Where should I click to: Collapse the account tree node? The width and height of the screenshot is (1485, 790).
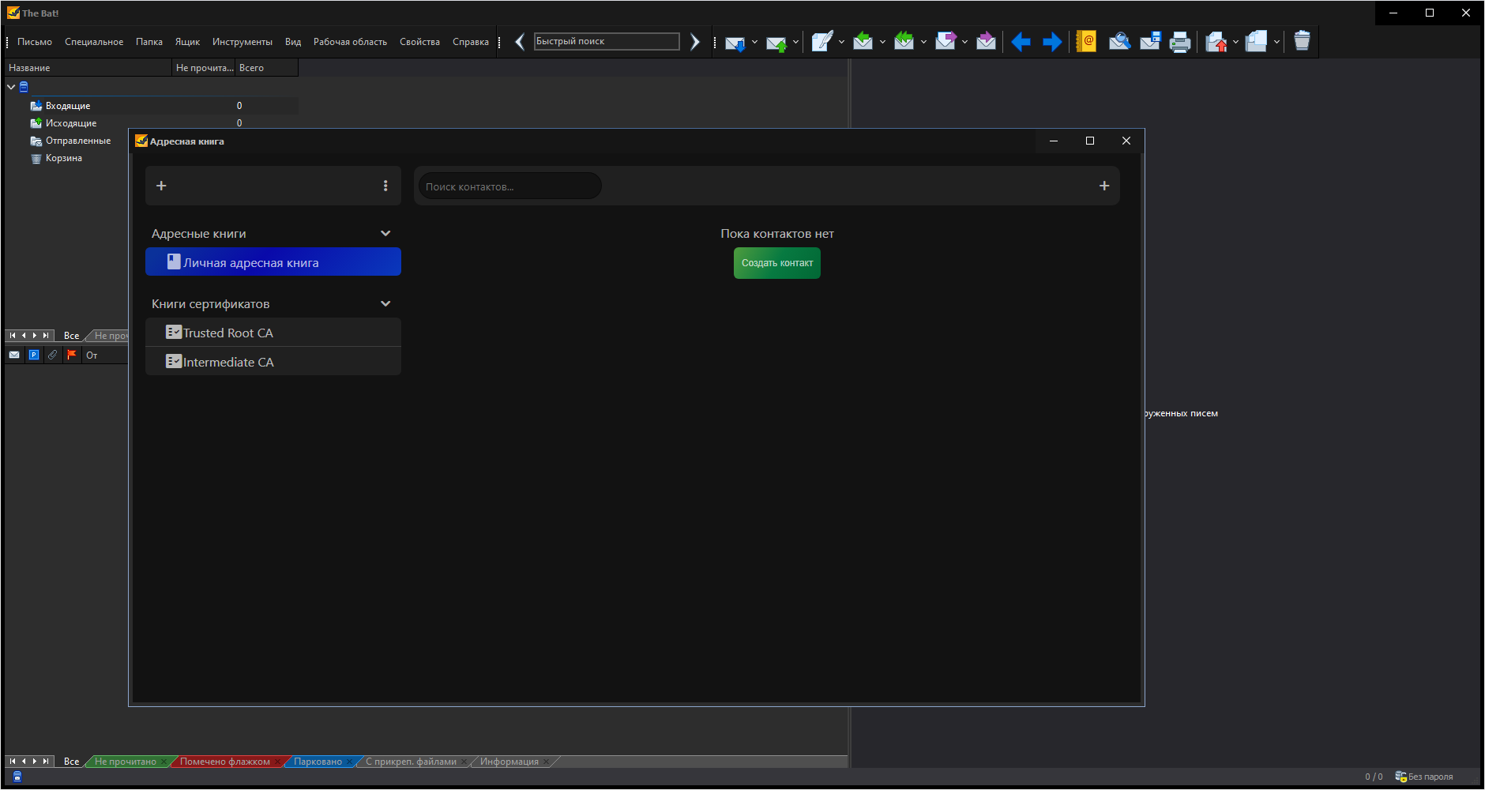pos(11,87)
